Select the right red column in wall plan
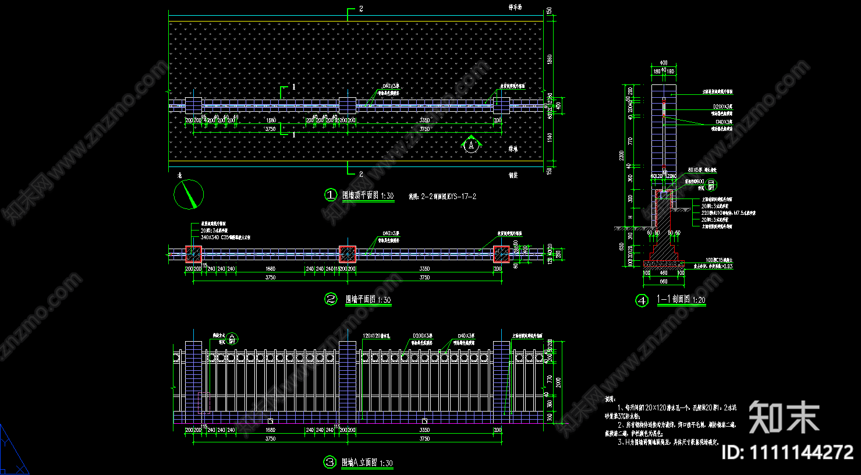This screenshot has width=861, height=475. point(501,254)
